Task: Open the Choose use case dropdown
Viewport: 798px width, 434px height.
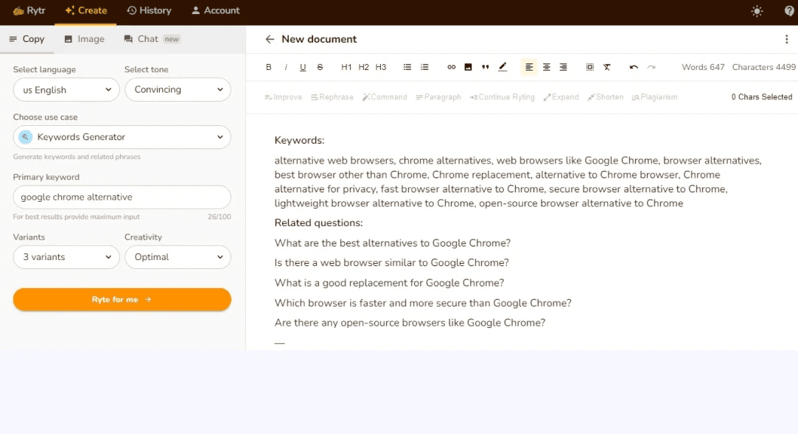Action: coord(122,137)
